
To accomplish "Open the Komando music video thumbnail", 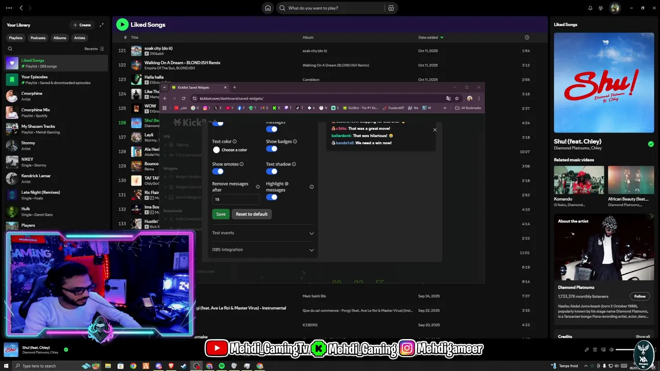I will pos(579,179).
